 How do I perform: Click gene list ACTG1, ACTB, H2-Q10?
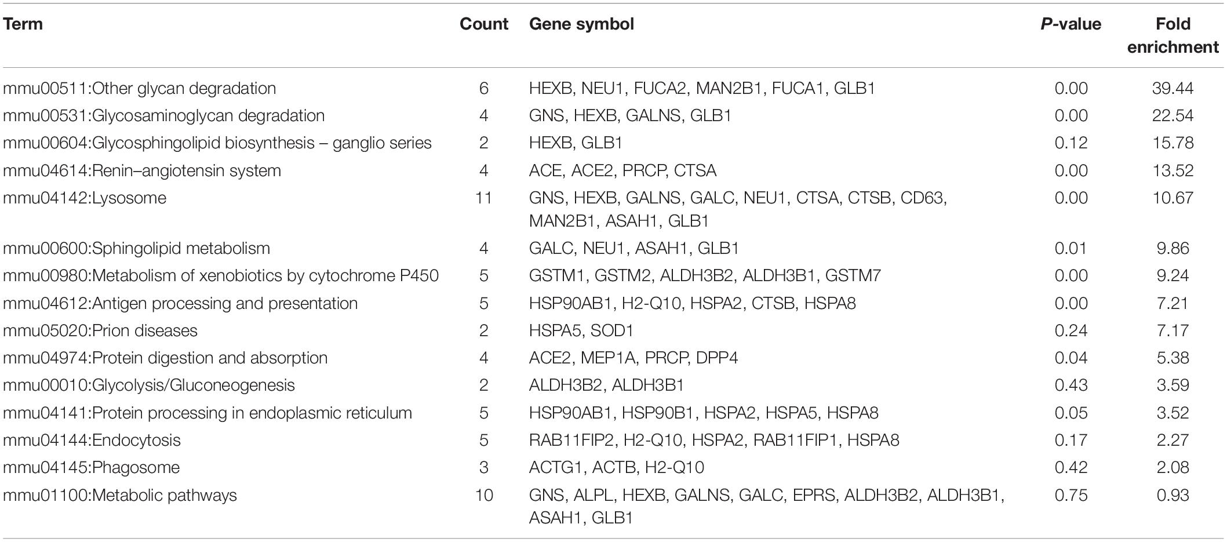pos(617,467)
